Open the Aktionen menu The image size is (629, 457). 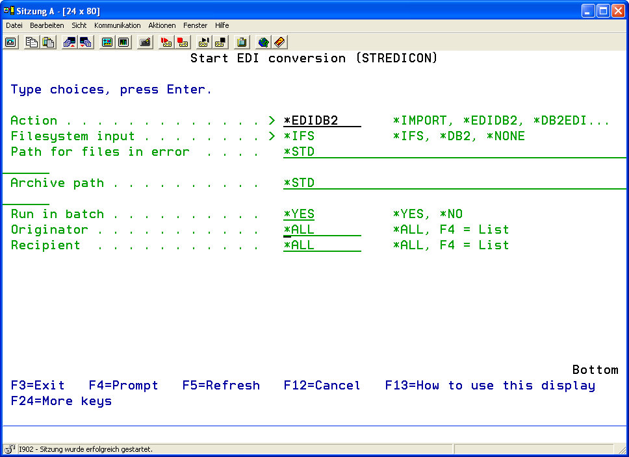[x=162, y=25]
